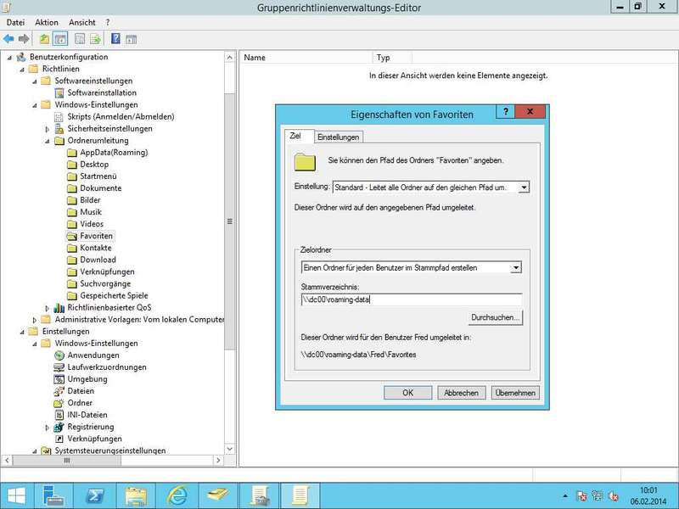Expand Richtlinienbasierter QoS node
The height and width of the screenshot is (509, 679).
point(48,307)
